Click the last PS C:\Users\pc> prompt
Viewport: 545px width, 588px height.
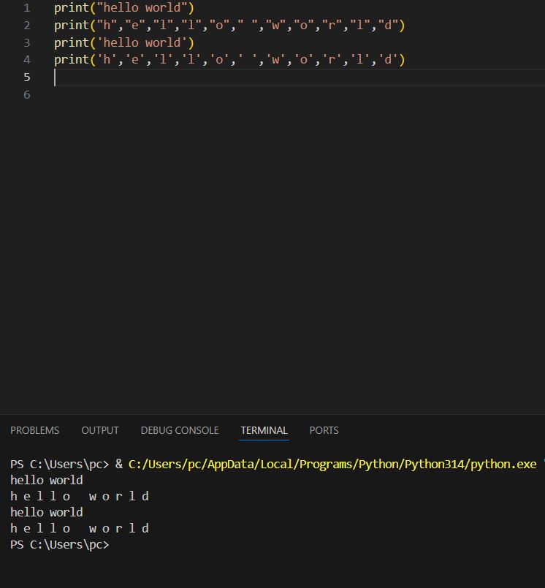pyautogui.click(x=59, y=544)
